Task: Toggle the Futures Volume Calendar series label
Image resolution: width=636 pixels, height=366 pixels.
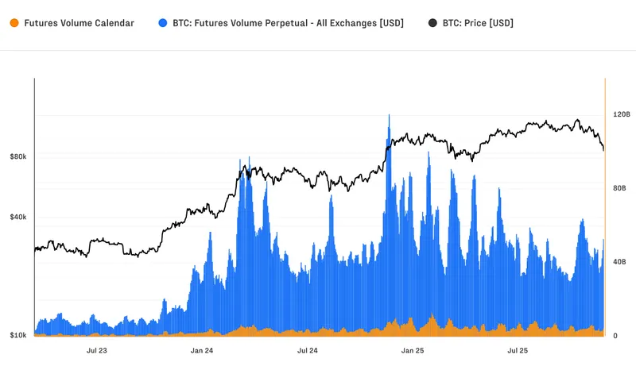Action: pos(79,23)
